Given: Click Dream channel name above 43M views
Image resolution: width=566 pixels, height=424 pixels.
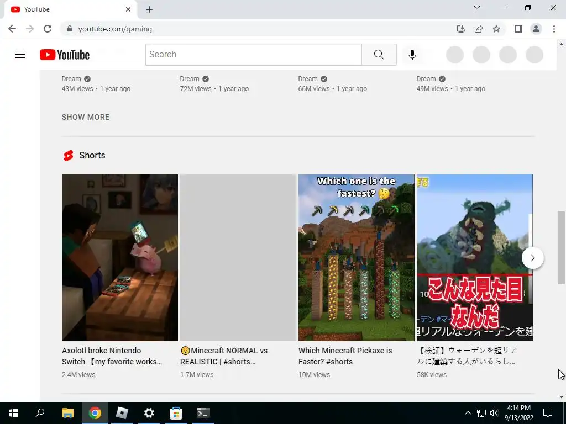Looking at the screenshot, I should pyautogui.click(x=71, y=79).
